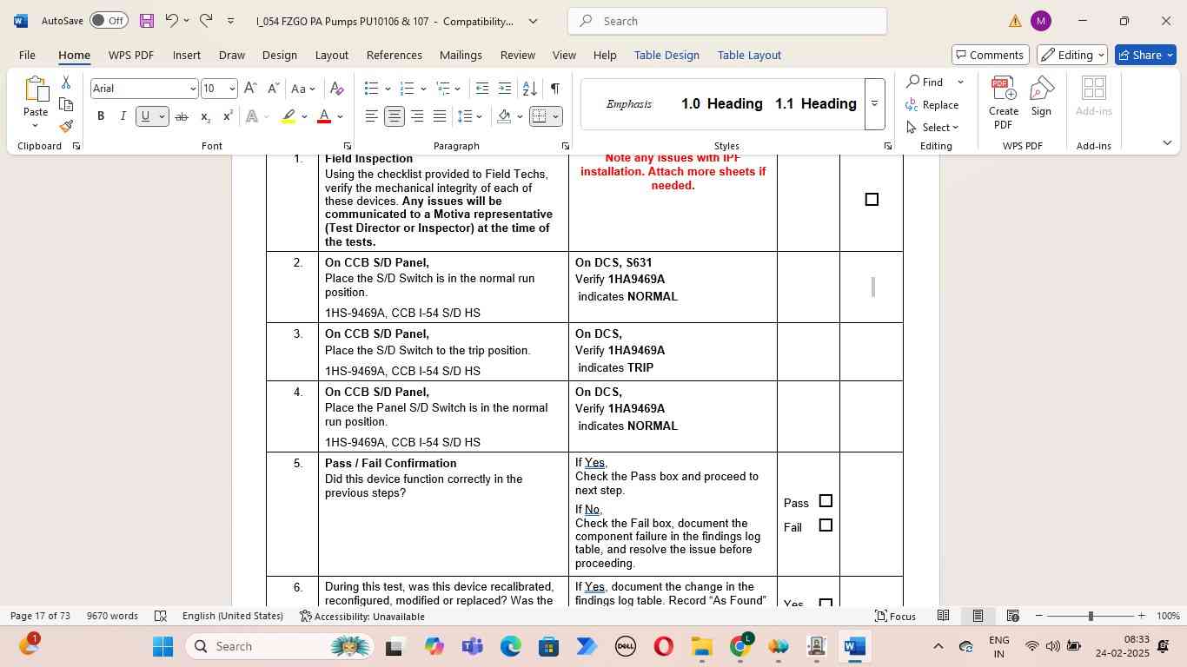
Task: Toggle Bold formatting button
Action: point(101,116)
